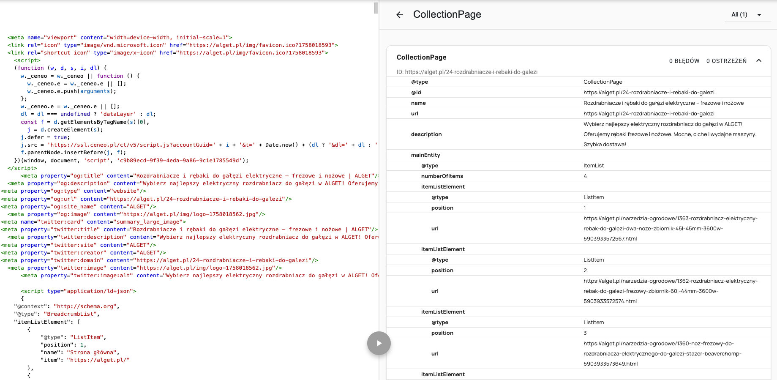This screenshot has height=380, width=777.
Task: Click the og:url meta tag line
Action: point(146,199)
